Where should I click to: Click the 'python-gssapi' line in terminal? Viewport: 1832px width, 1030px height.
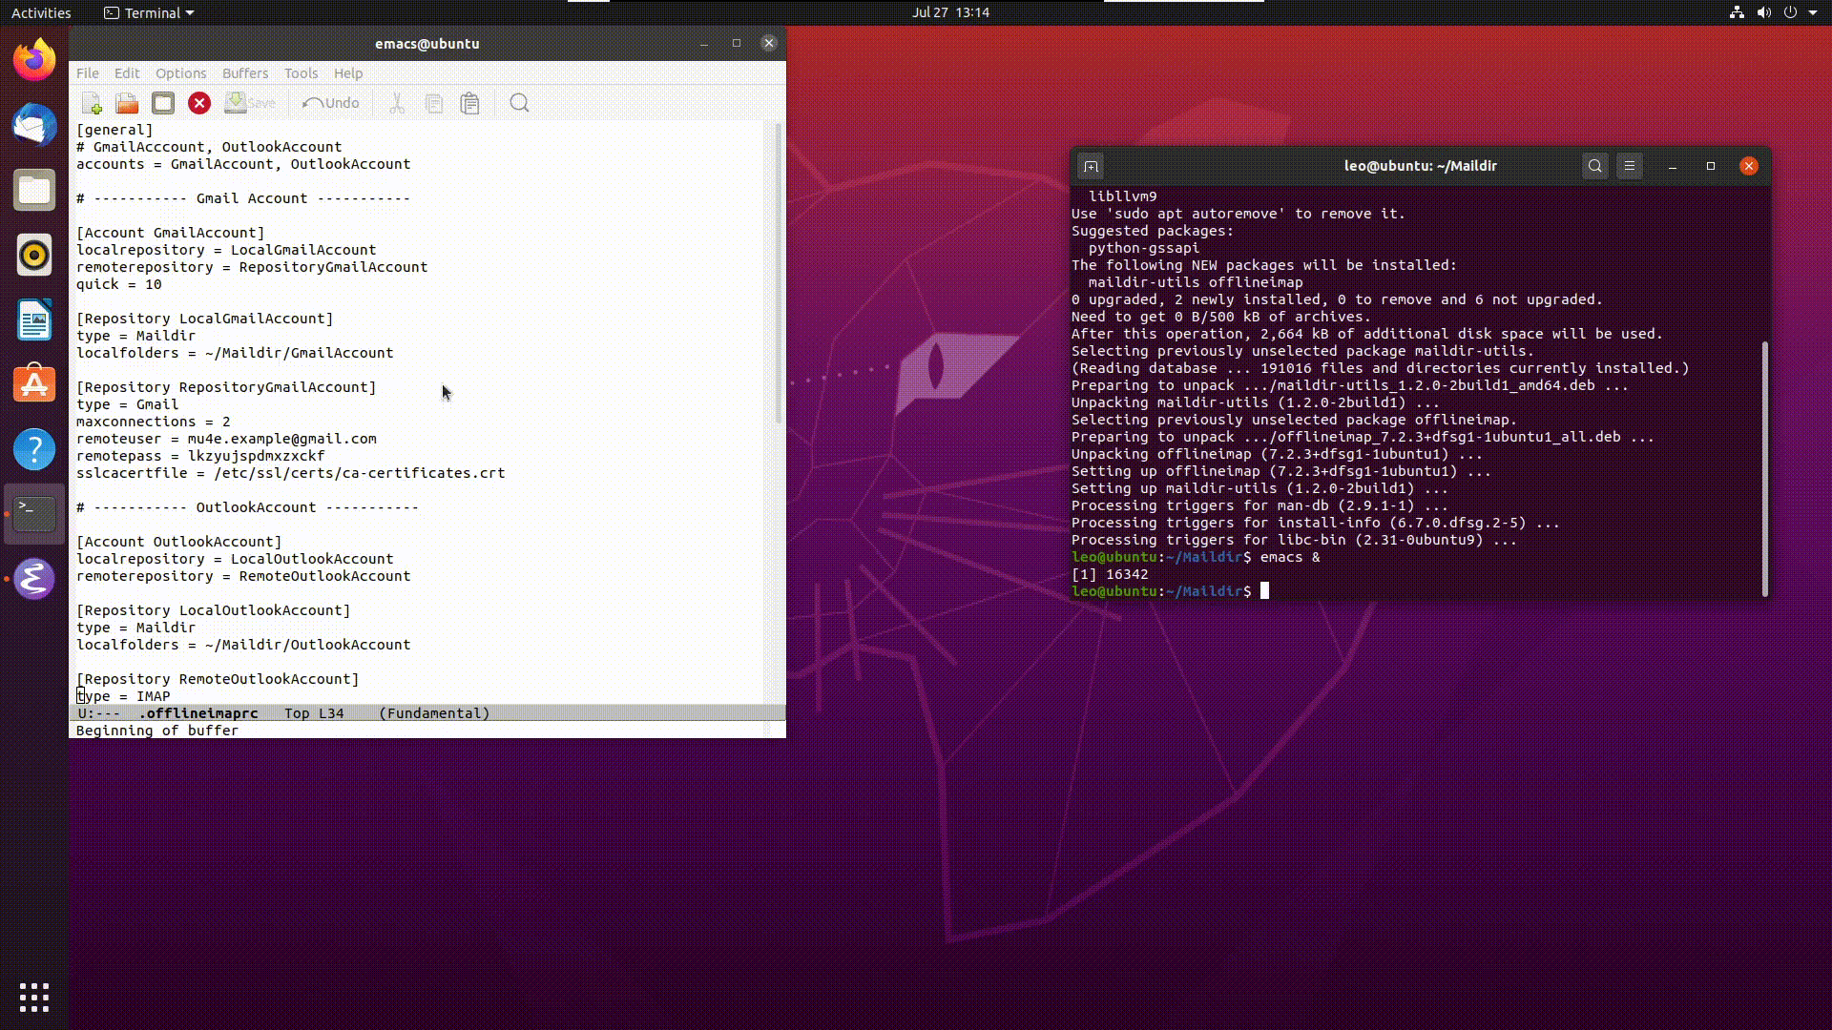[x=1144, y=248]
